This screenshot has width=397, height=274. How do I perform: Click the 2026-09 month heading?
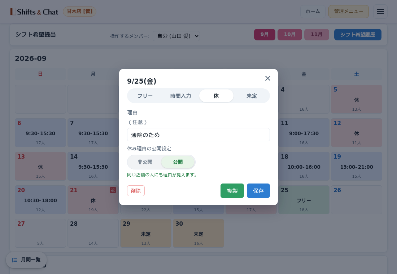(31, 58)
